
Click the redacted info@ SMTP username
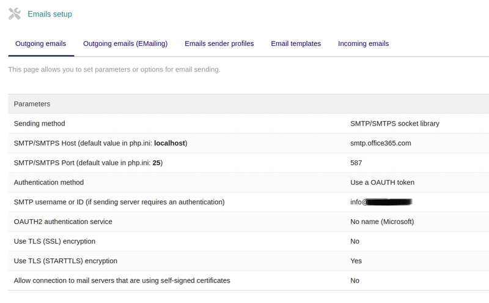(380, 202)
